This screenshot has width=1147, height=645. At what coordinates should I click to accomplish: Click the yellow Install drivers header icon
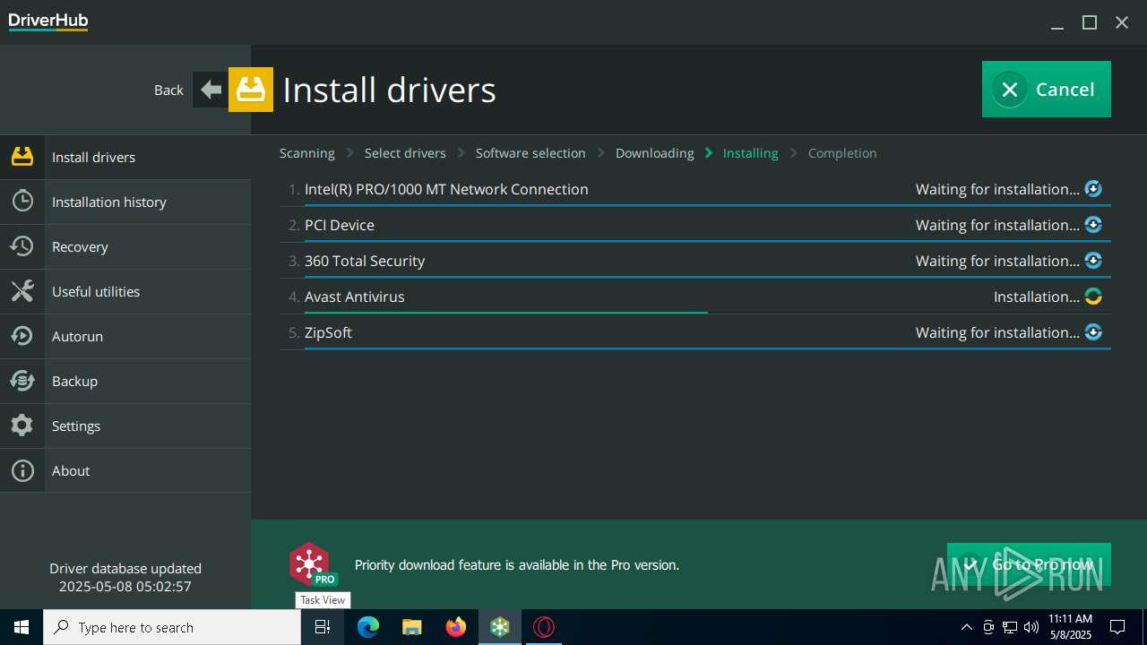click(x=251, y=90)
